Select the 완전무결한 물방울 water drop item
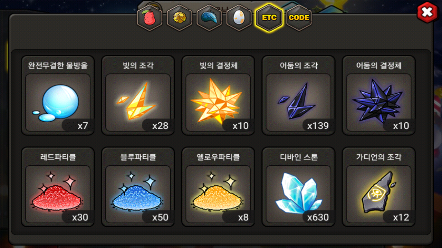This screenshot has width=442, height=248. click(58, 103)
